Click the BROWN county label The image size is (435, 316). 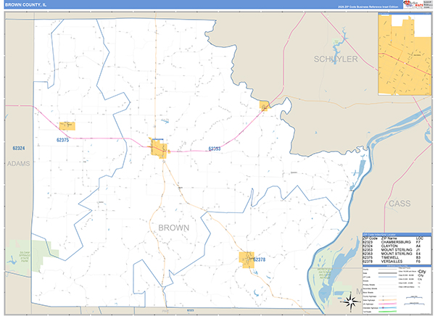point(174,228)
